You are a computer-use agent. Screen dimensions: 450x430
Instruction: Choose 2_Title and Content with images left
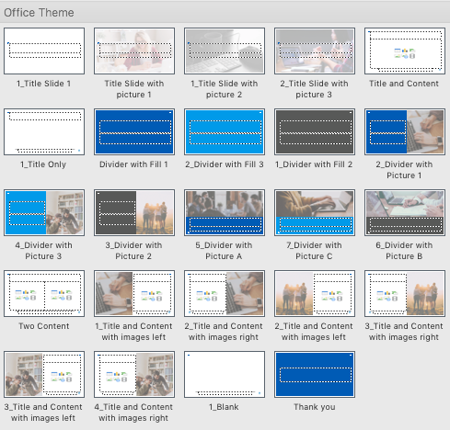[315, 293]
